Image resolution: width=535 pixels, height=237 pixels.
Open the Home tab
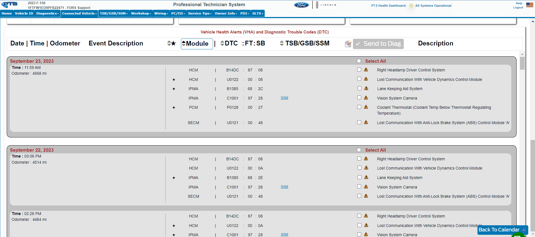click(x=7, y=13)
